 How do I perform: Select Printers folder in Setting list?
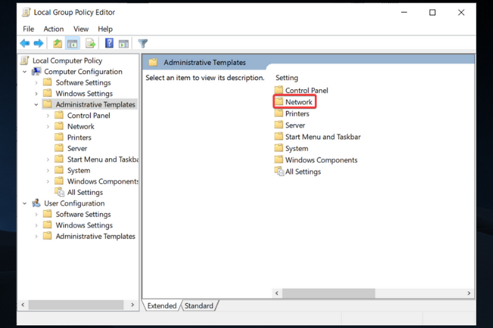click(297, 113)
